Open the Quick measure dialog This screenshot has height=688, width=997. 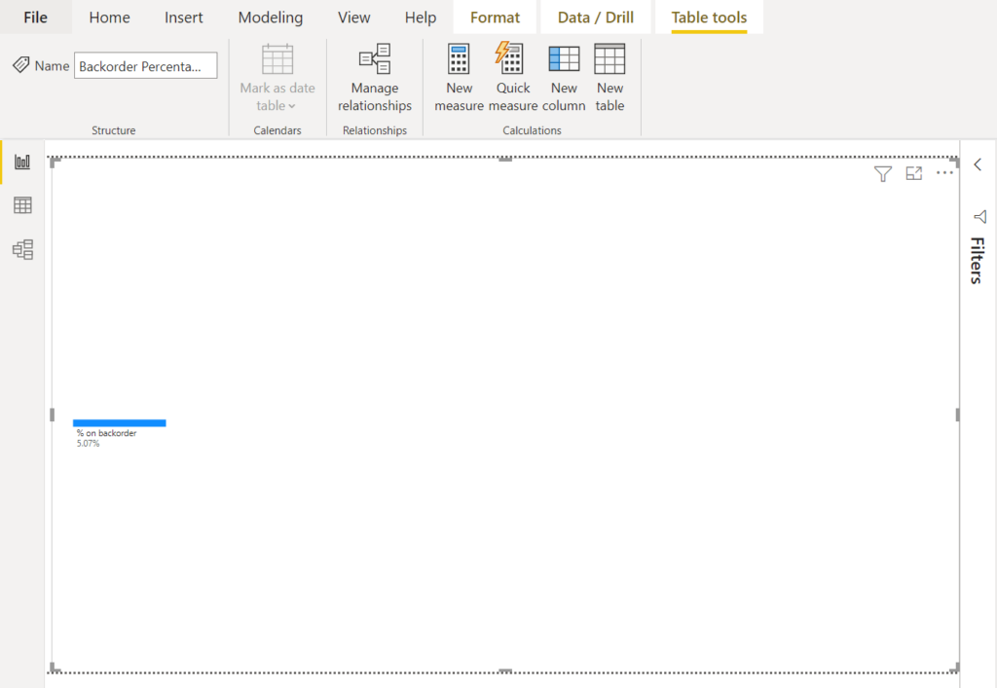pyautogui.click(x=511, y=76)
